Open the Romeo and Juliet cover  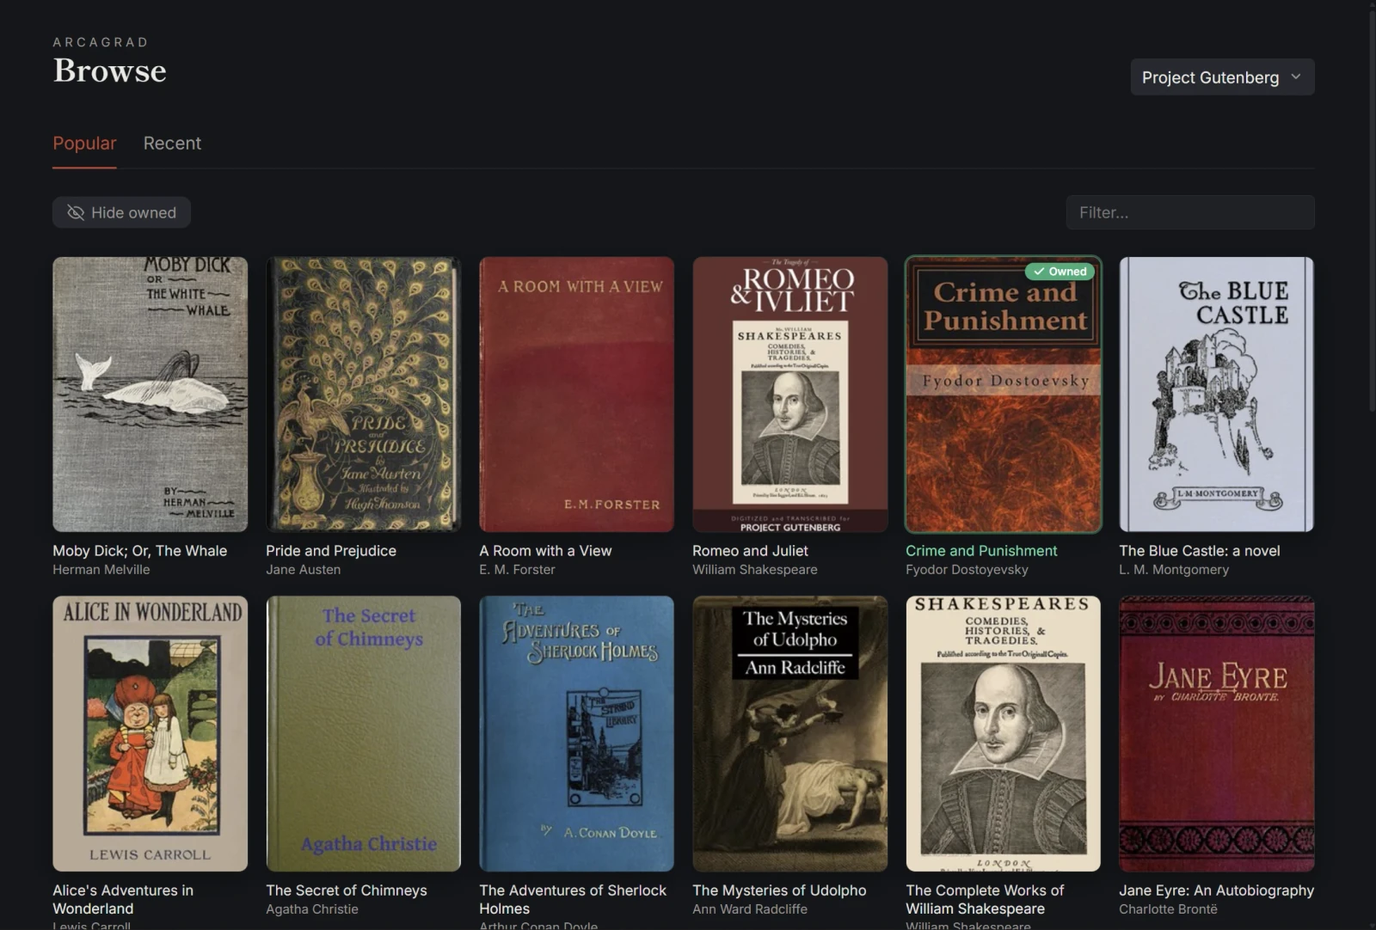point(789,395)
